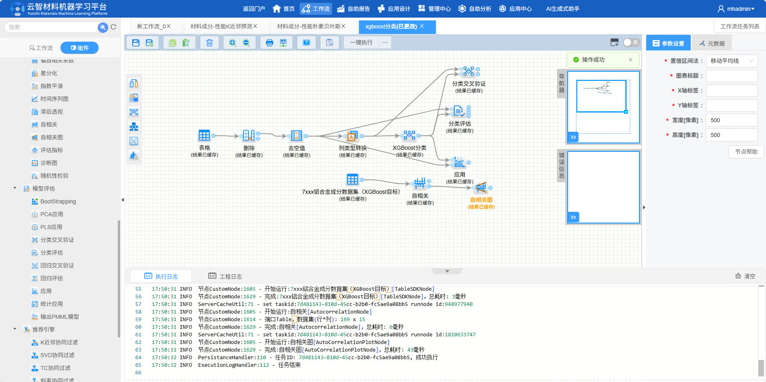Open the 置信区间法 dropdown

[x=731, y=61]
